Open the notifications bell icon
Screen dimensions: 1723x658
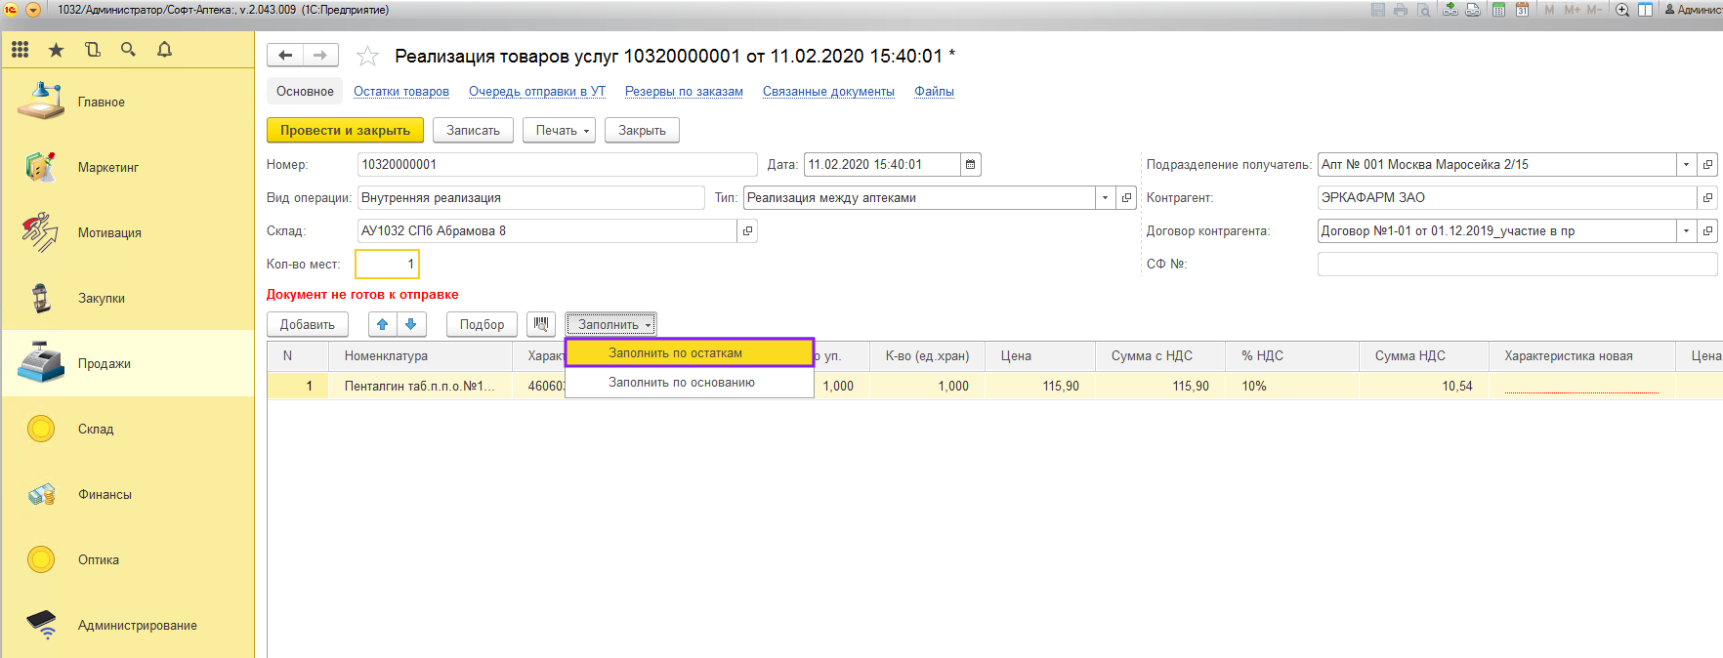164,50
